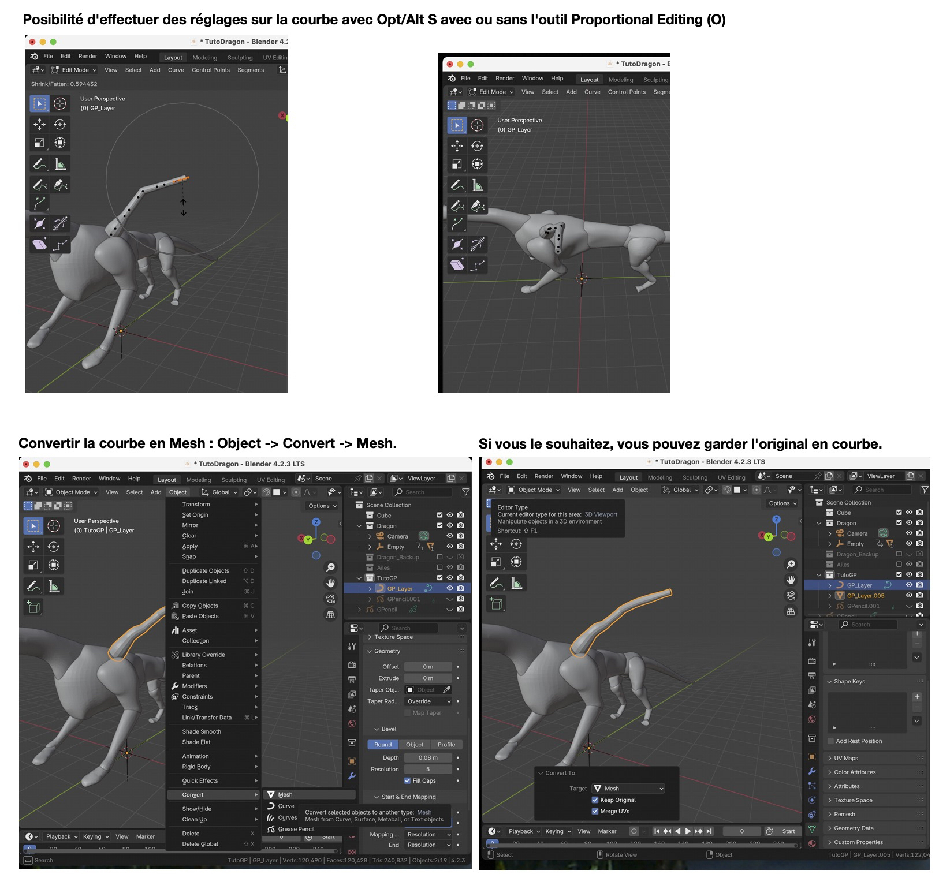Click the Round bevel mode button
Screen dimensions: 939x874
point(382,745)
